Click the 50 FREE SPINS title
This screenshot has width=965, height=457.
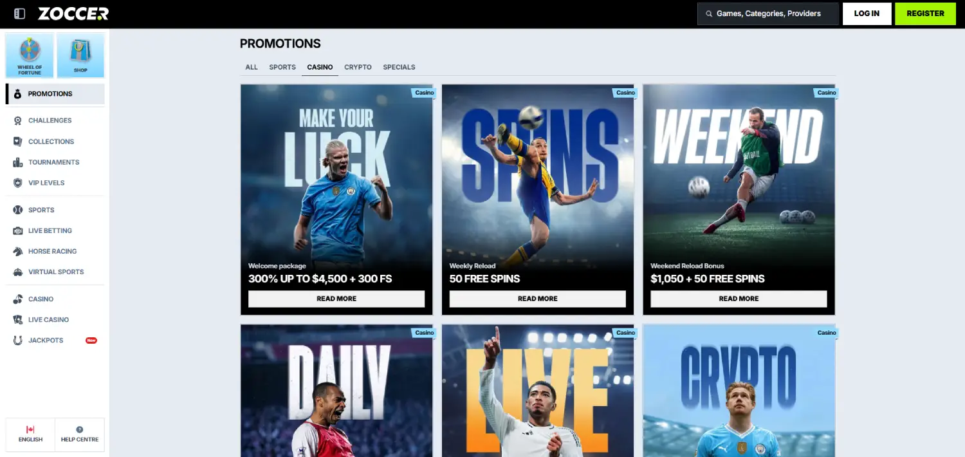484,279
